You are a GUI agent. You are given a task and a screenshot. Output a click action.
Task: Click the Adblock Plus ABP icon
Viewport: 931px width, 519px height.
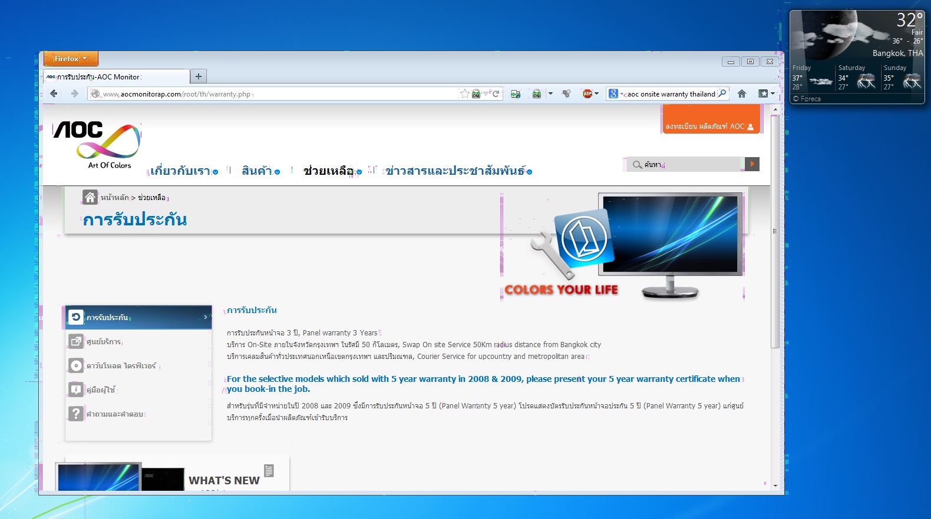(x=587, y=94)
